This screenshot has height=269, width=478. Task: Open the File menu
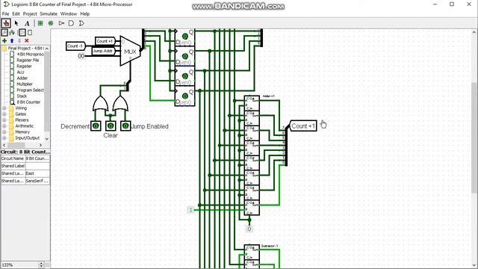(x=5, y=13)
